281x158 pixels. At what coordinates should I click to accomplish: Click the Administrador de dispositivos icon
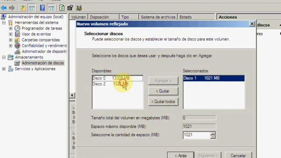17,52
